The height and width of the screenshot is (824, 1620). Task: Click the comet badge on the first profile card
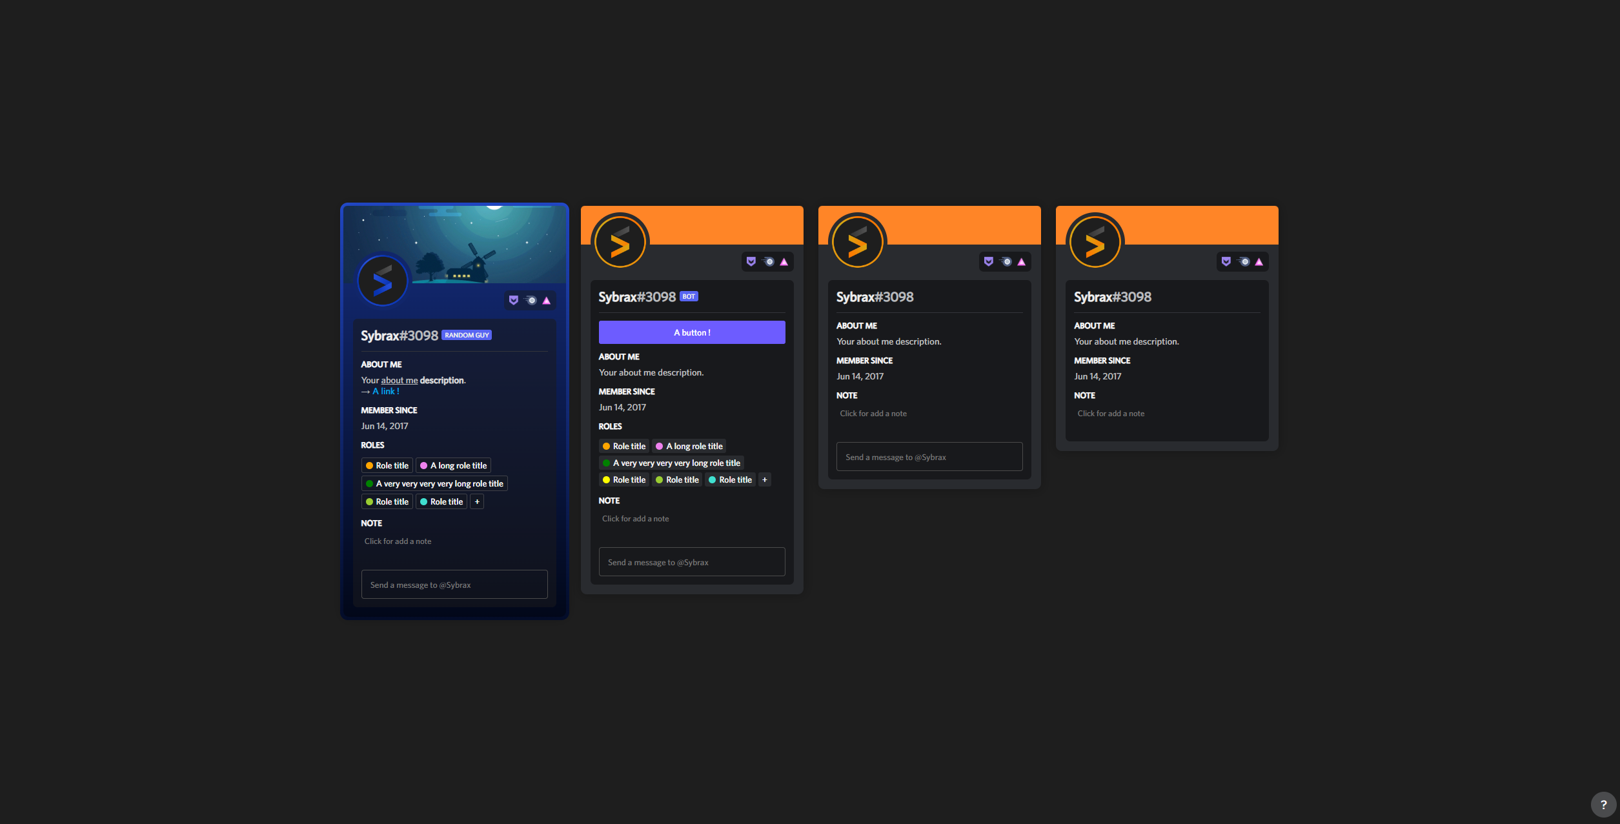pyautogui.click(x=530, y=300)
